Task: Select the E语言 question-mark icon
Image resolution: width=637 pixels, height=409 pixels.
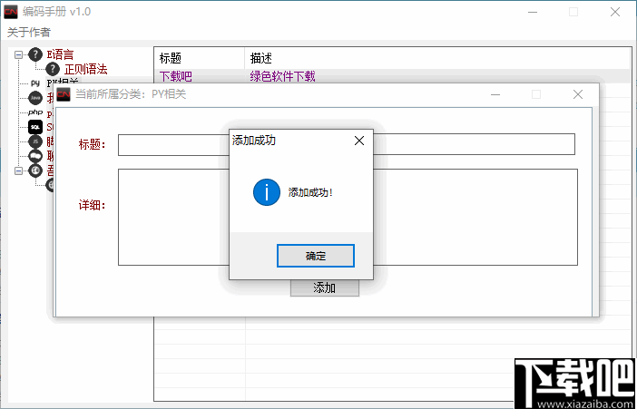Action: (x=35, y=54)
